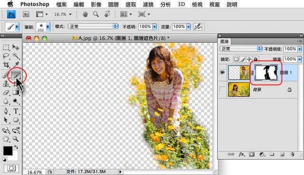304x175 pixels.
Task: Select the Move tool
Action: click(x=16, y=47)
